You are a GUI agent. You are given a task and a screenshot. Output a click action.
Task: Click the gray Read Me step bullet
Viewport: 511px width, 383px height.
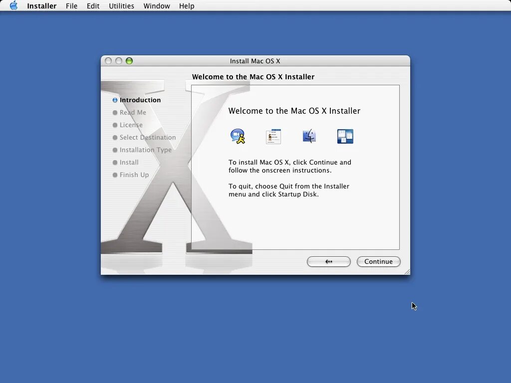tap(115, 113)
